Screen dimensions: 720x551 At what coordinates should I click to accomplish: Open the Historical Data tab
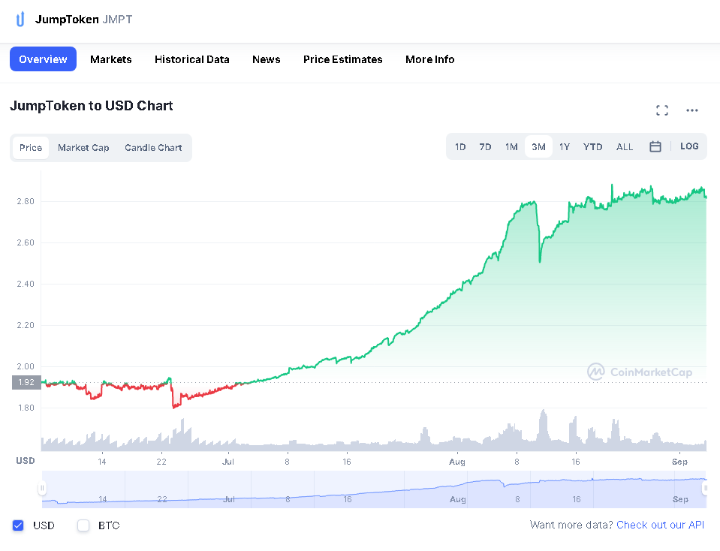[x=192, y=59]
